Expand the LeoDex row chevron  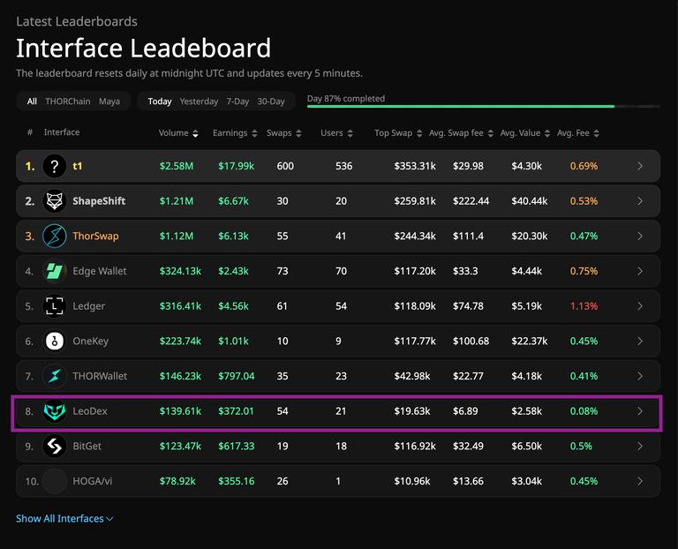[x=640, y=411]
